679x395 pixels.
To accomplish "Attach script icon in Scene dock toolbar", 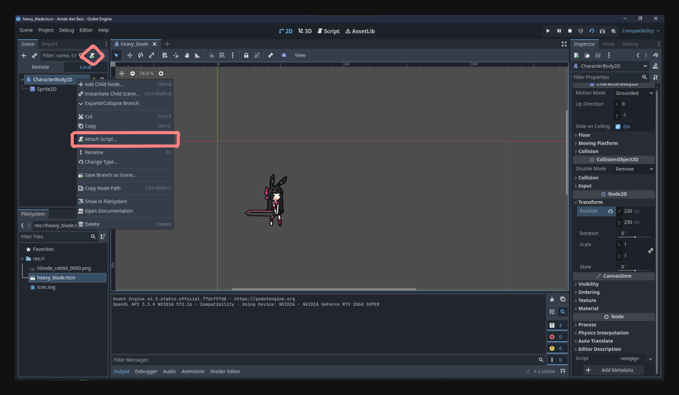I will [x=92, y=55].
